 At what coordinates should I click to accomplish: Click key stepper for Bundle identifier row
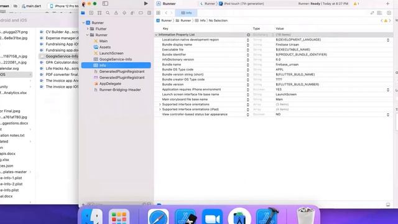[x=248, y=55]
